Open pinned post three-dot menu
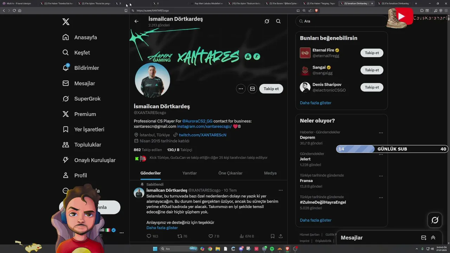Viewport: 450px width, 253px height. pos(281,190)
